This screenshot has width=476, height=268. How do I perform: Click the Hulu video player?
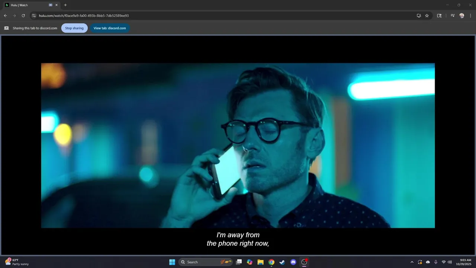pos(238,146)
